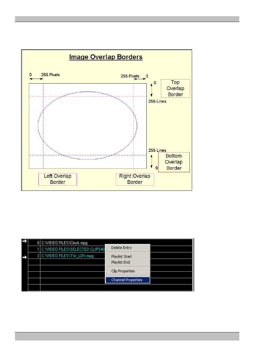Click the Right Overlap Border label box
Image resolution: width=276 pixels, height=357 pixels.
pos(135,179)
